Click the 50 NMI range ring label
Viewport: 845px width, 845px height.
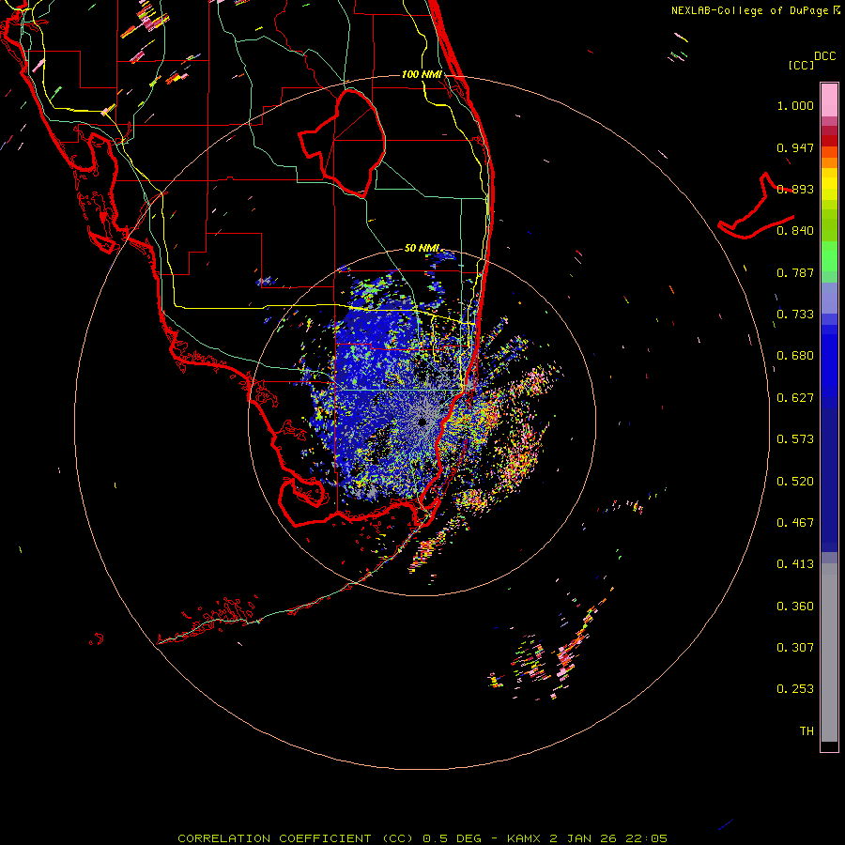click(x=422, y=248)
